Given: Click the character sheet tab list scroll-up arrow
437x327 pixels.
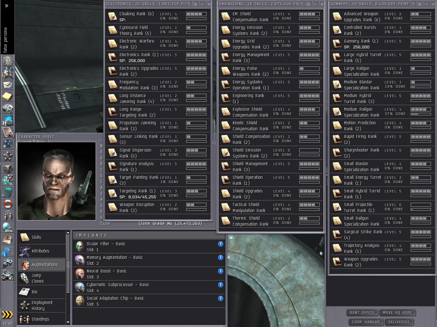Looking at the screenshot, I should pyautogui.click(x=68, y=233).
